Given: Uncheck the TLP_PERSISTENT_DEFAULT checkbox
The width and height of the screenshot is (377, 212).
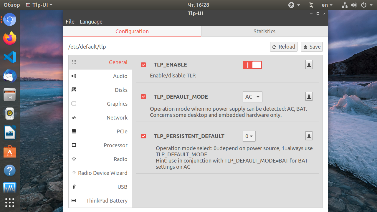Looking at the screenshot, I should click(x=143, y=136).
